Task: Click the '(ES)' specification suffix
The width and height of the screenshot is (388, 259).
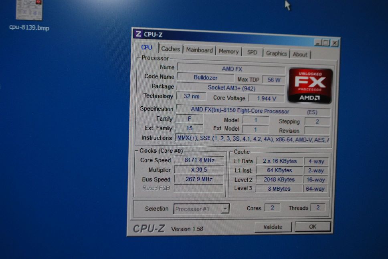Action: click(x=312, y=112)
